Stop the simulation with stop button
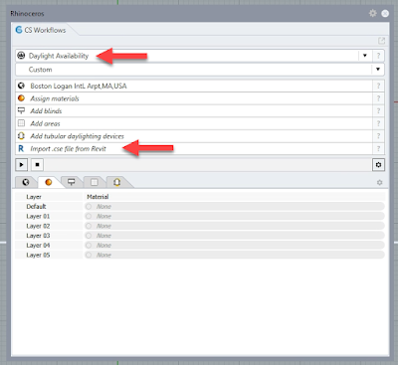 tap(38, 164)
